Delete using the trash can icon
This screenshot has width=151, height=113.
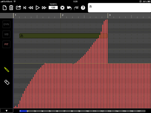(x=11, y=8)
